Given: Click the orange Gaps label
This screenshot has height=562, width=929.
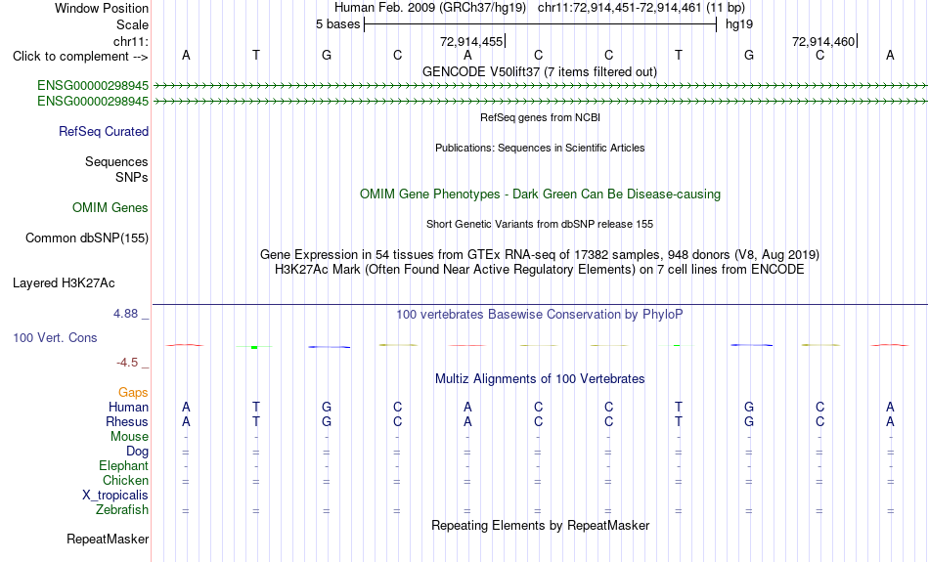Looking at the screenshot, I should (133, 392).
